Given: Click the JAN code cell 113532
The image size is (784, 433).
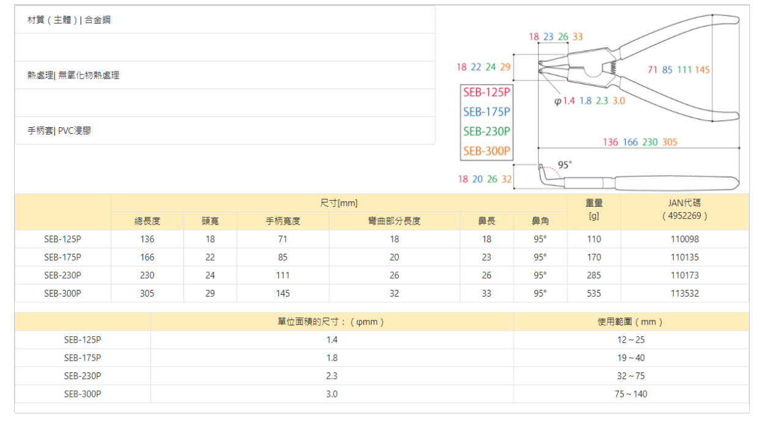Looking at the screenshot, I should 684,294.
